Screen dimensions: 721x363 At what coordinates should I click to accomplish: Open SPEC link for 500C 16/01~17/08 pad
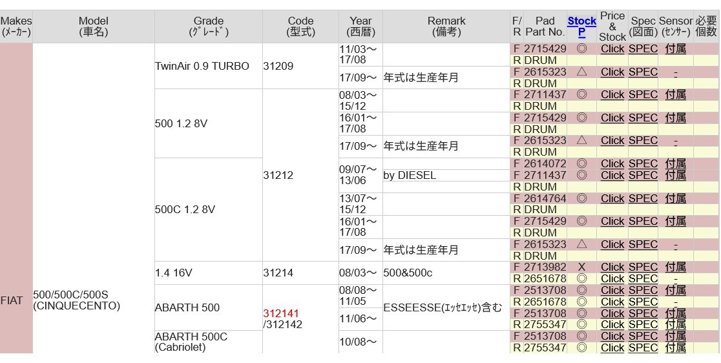click(x=643, y=221)
